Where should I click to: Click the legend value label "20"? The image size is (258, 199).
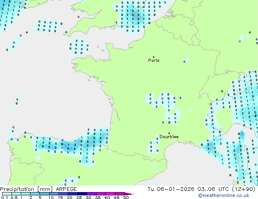70,197
